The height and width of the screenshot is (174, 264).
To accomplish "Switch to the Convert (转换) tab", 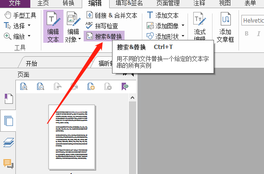I will point(68,3).
